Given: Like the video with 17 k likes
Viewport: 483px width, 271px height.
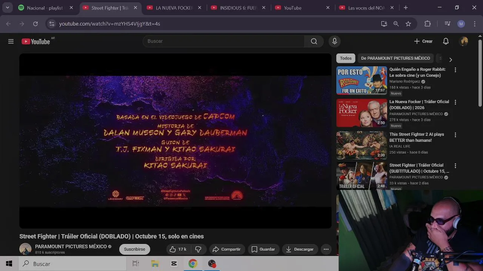Looking at the screenshot, I should click(178, 249).
